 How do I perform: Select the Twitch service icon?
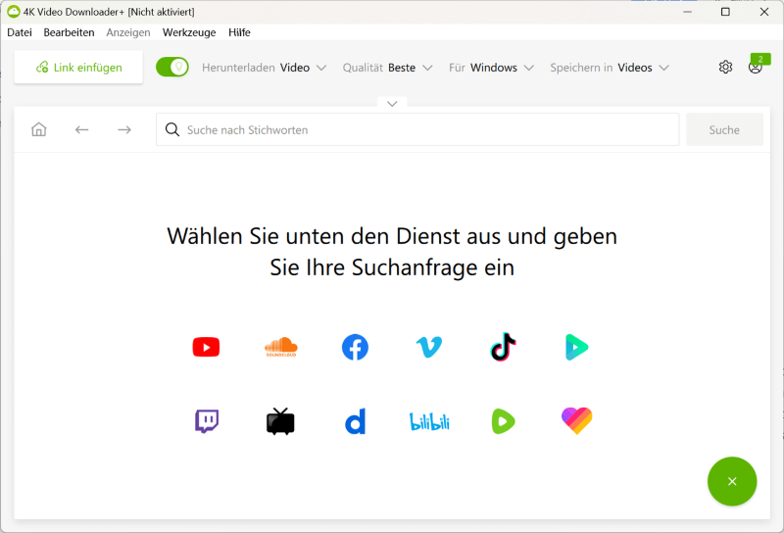point(207,421)
